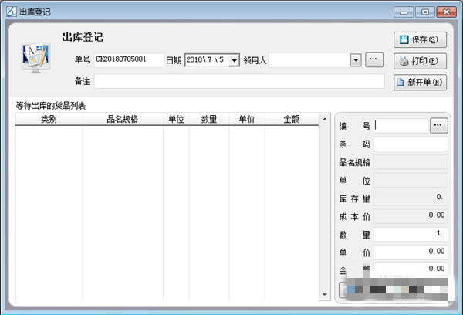463x315 pixels.
Task: Click the 库存量 stock quantity field
Action: click(x=411, y=198)
